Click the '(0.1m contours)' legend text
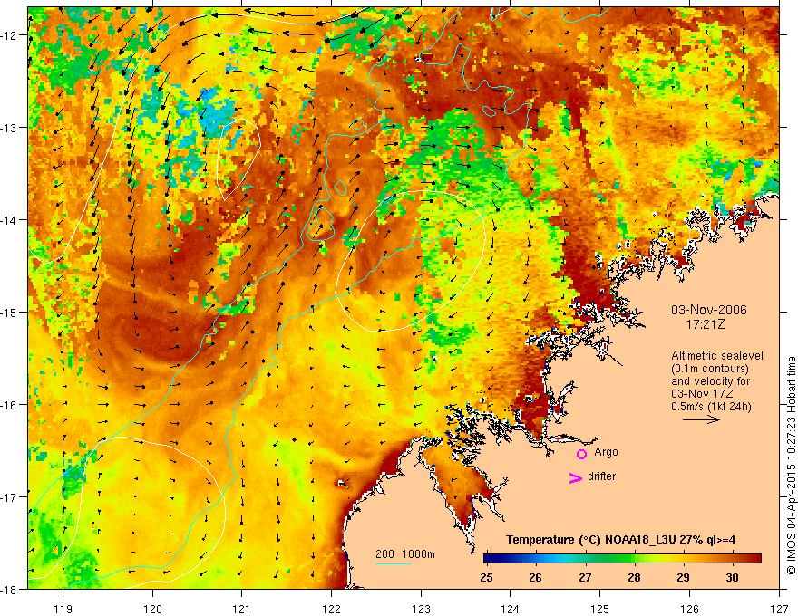798x616 pixels. [710, 369]
